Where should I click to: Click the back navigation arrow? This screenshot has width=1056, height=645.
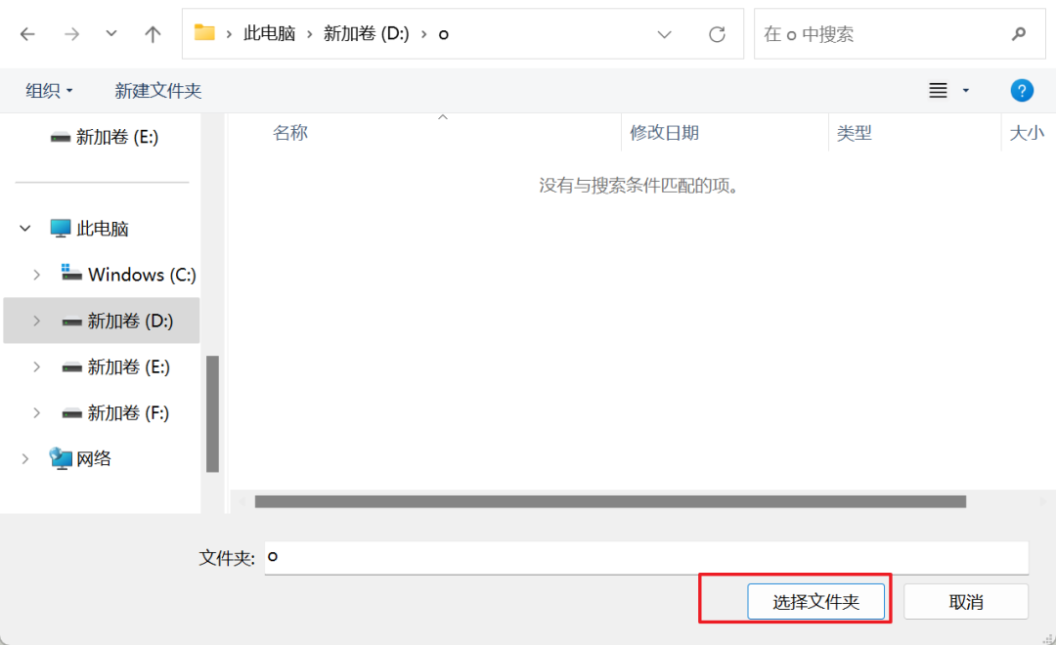[x=27, y=32]
